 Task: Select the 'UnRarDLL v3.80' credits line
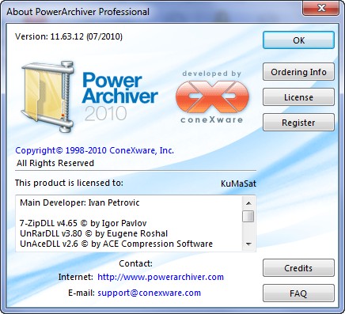click(x=93, y=233)
